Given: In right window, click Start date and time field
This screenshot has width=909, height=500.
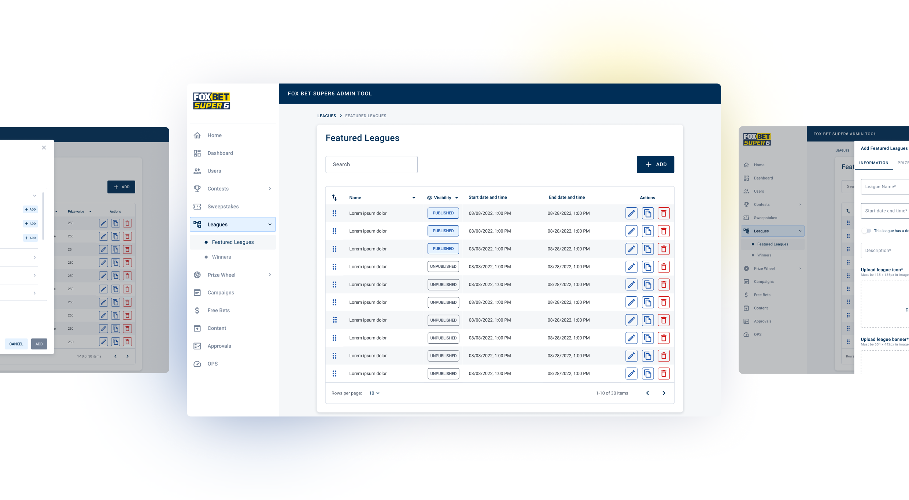Looking at the screenshot, I should point(885,211).
